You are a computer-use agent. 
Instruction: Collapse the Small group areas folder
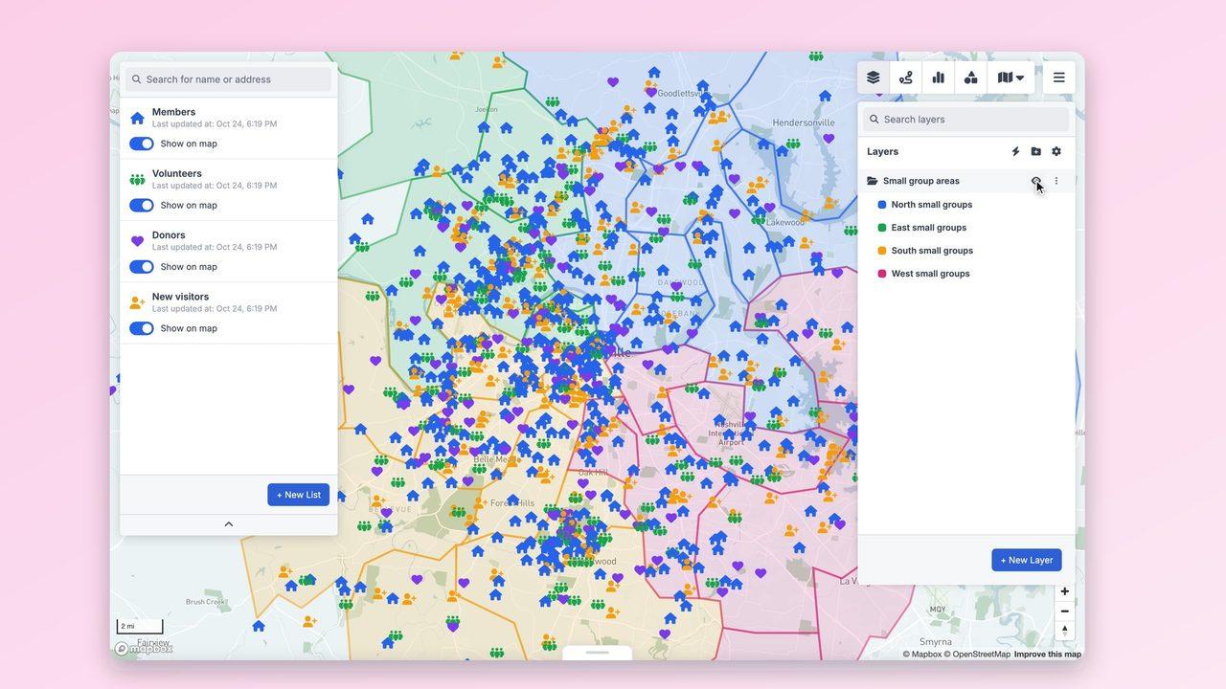point(873,181)
